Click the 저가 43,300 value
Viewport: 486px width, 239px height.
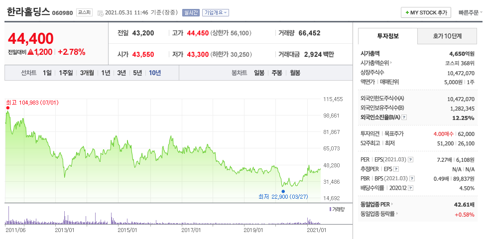coord(198,55)
